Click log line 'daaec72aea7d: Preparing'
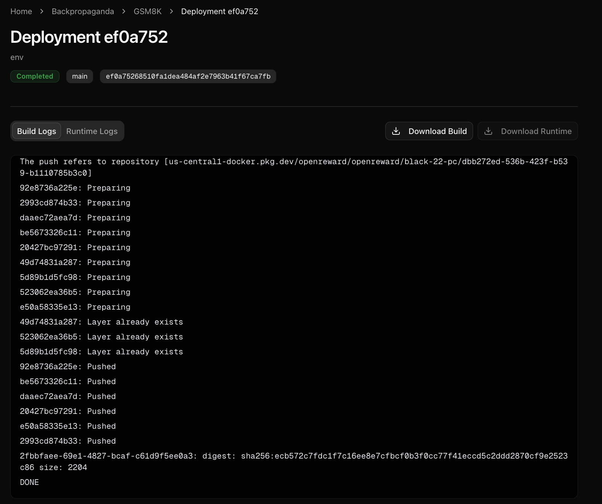 click(75, 218)
